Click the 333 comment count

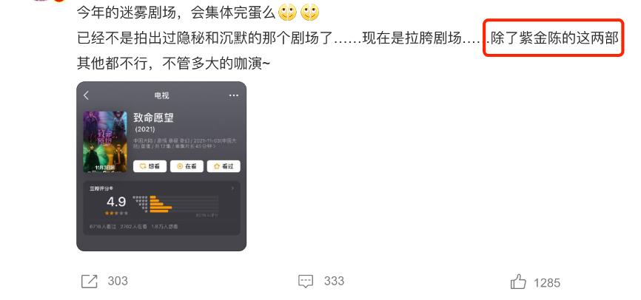334,282
